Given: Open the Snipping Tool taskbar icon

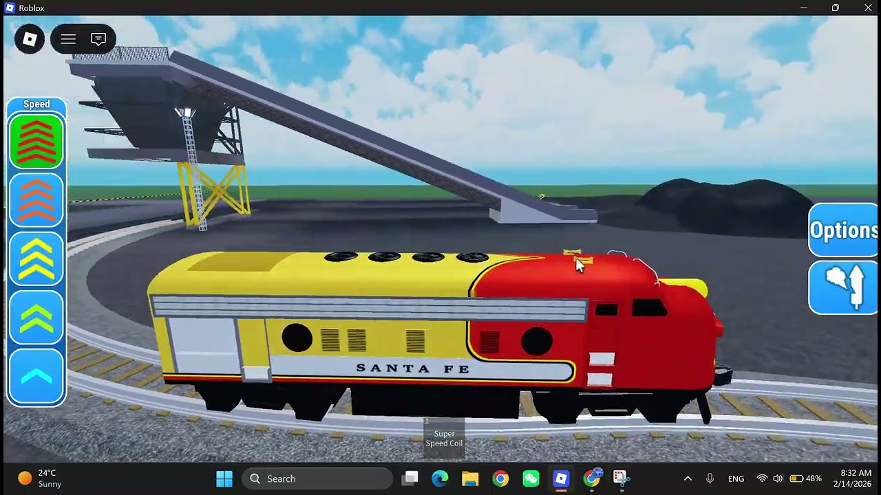Looking at the screenshot, I should coord(621,478).
